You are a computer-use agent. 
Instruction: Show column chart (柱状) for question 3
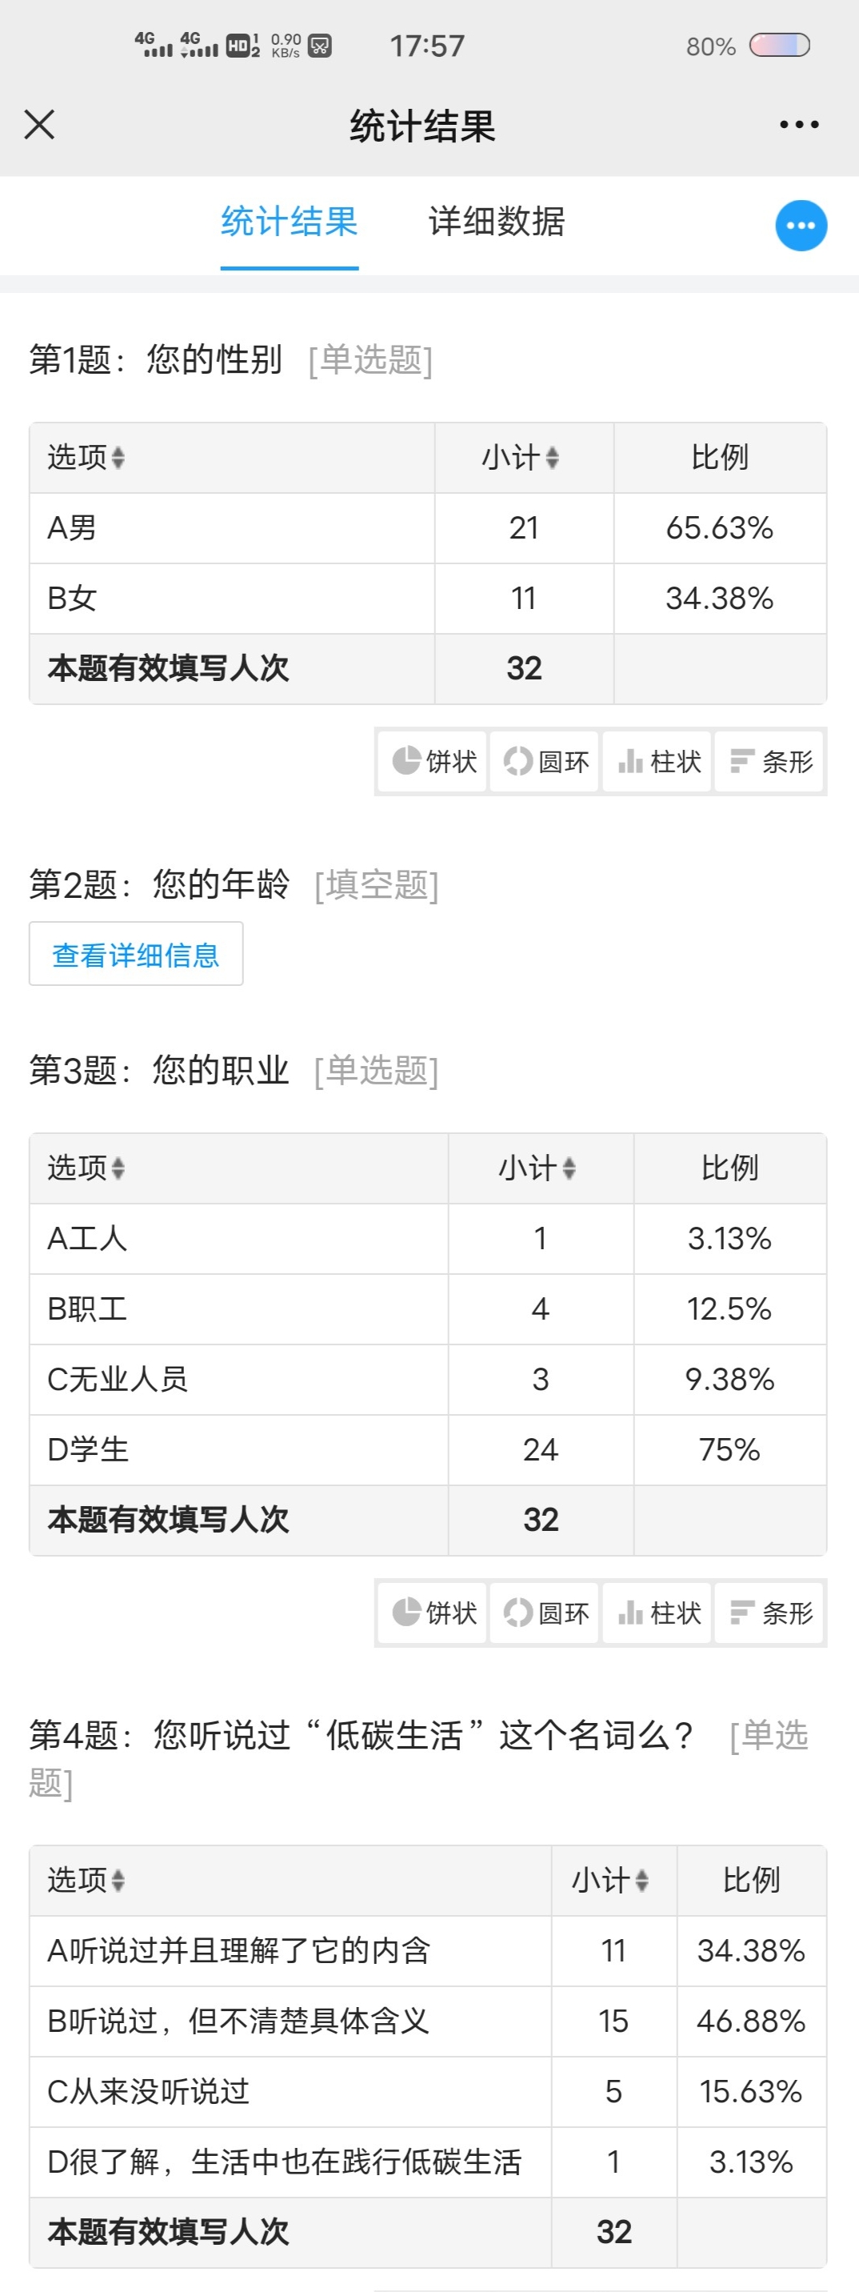[x=658, y=1613]
